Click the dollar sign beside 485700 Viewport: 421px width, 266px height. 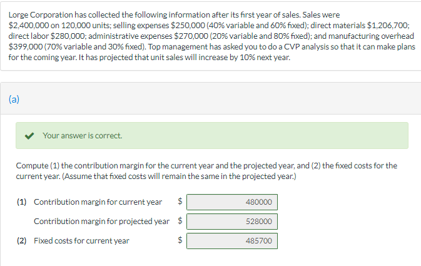[x=180, y=240]
